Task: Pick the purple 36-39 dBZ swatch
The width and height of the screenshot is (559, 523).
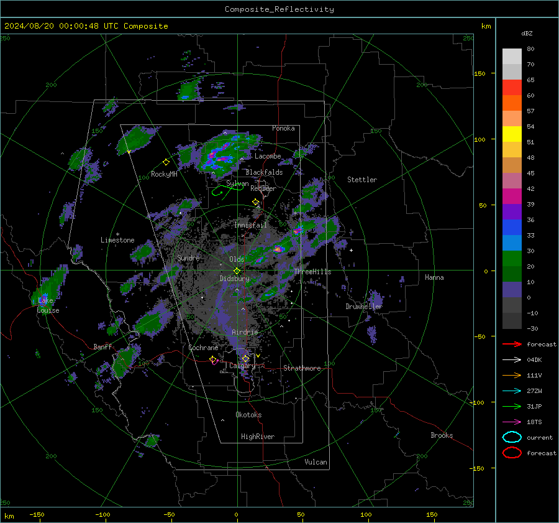Action: point(512,212)
